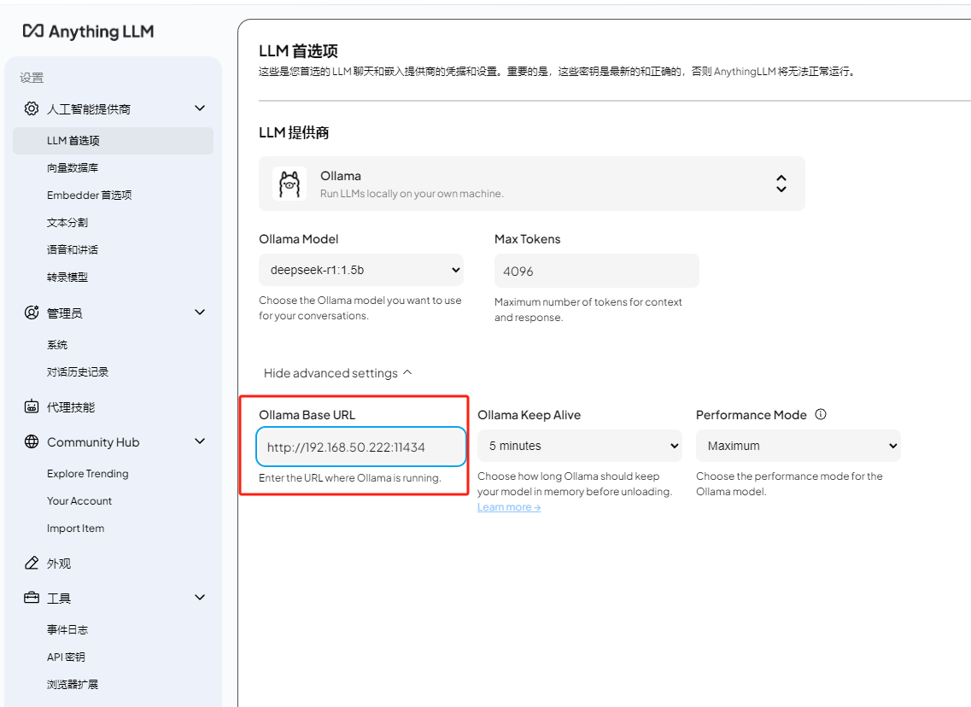
Task: Expand the Community Hub section chevron
Action: (200, 441)
